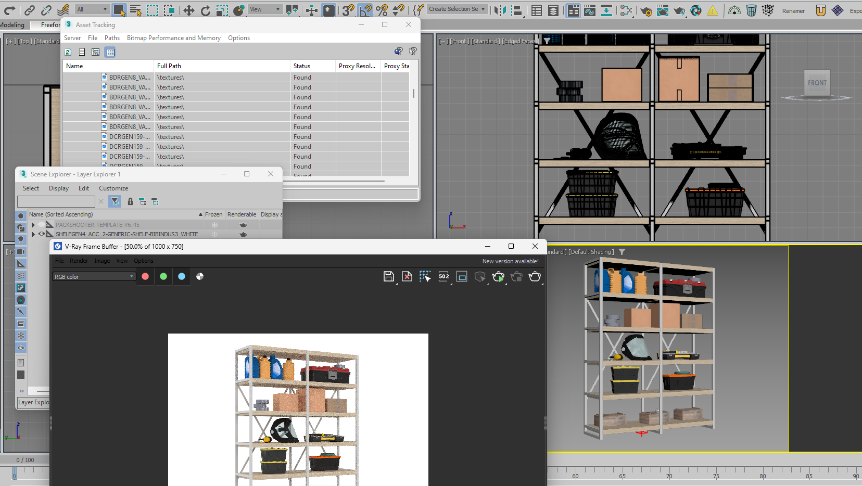Switch to the red channel swatch
This screenshot has width=862, height=486.
145,276
